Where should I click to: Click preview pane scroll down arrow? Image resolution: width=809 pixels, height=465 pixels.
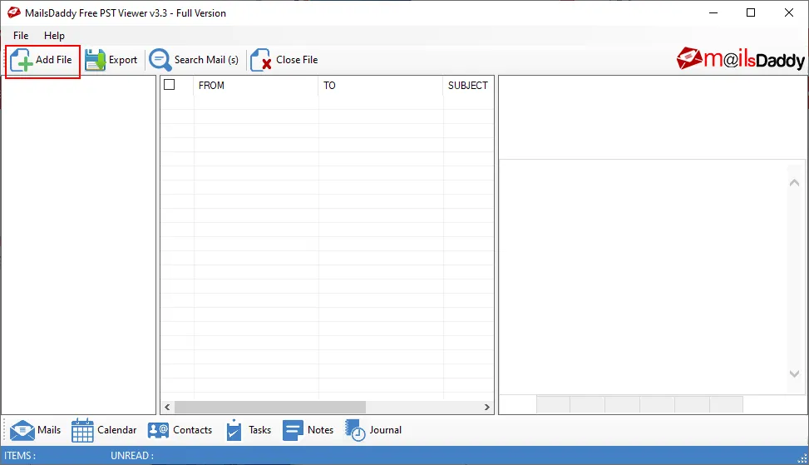pyautogui.click(x=795, y=373)
